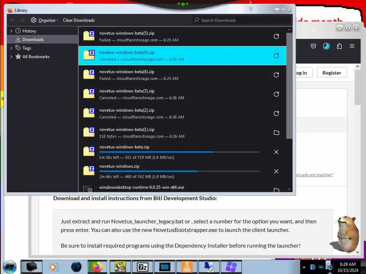Click the dark box taskbar icon
This screenshot has width=366, height=274.
pos(31,267)
